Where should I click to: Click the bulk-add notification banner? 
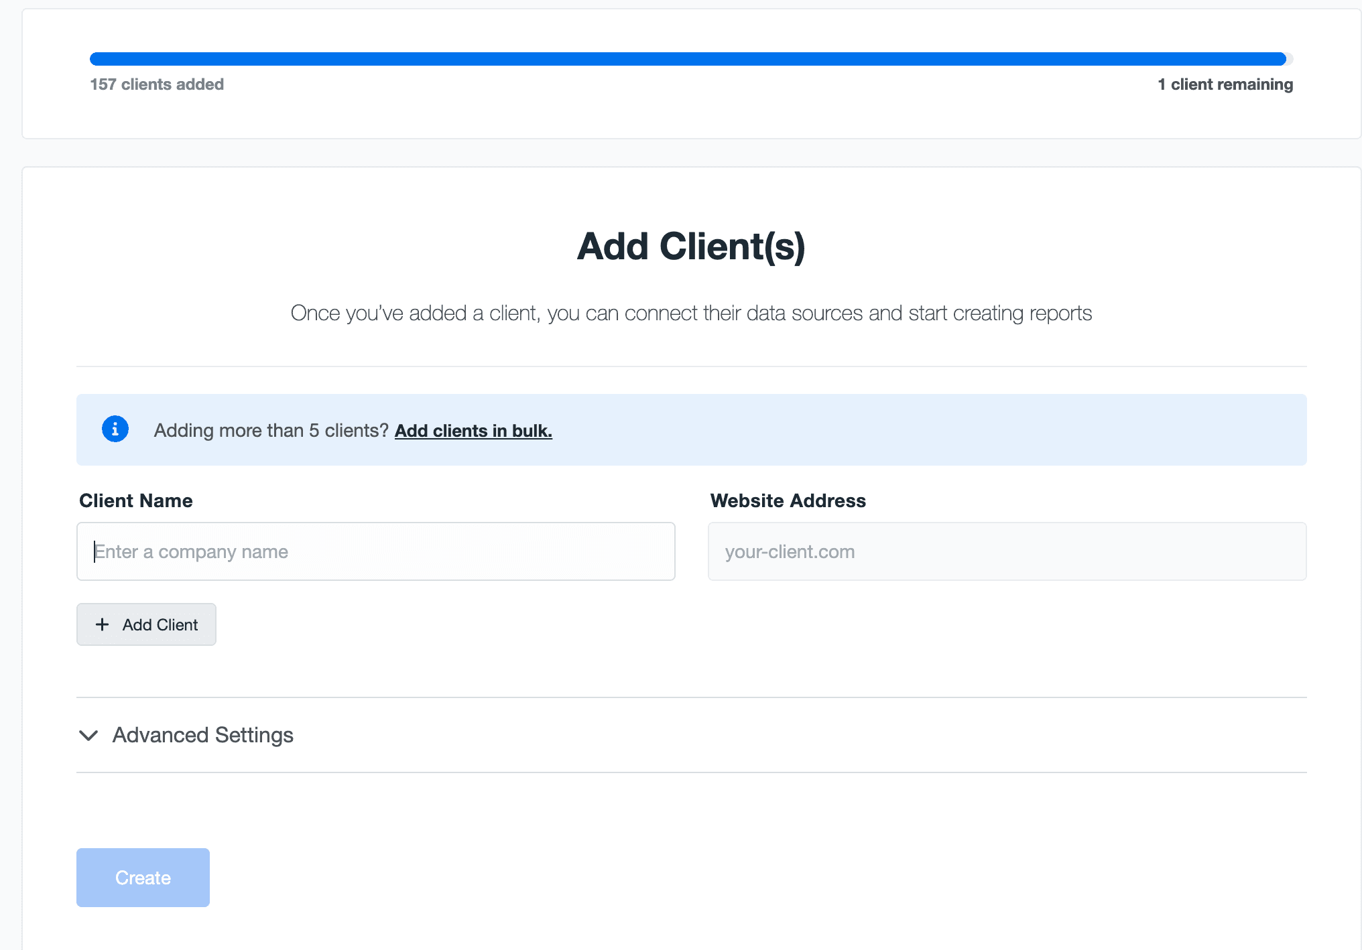[x=690, y=429]
